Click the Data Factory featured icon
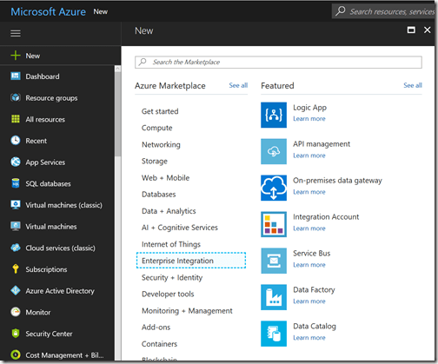This screenshot has width=438, height=364. coord(274,297)
